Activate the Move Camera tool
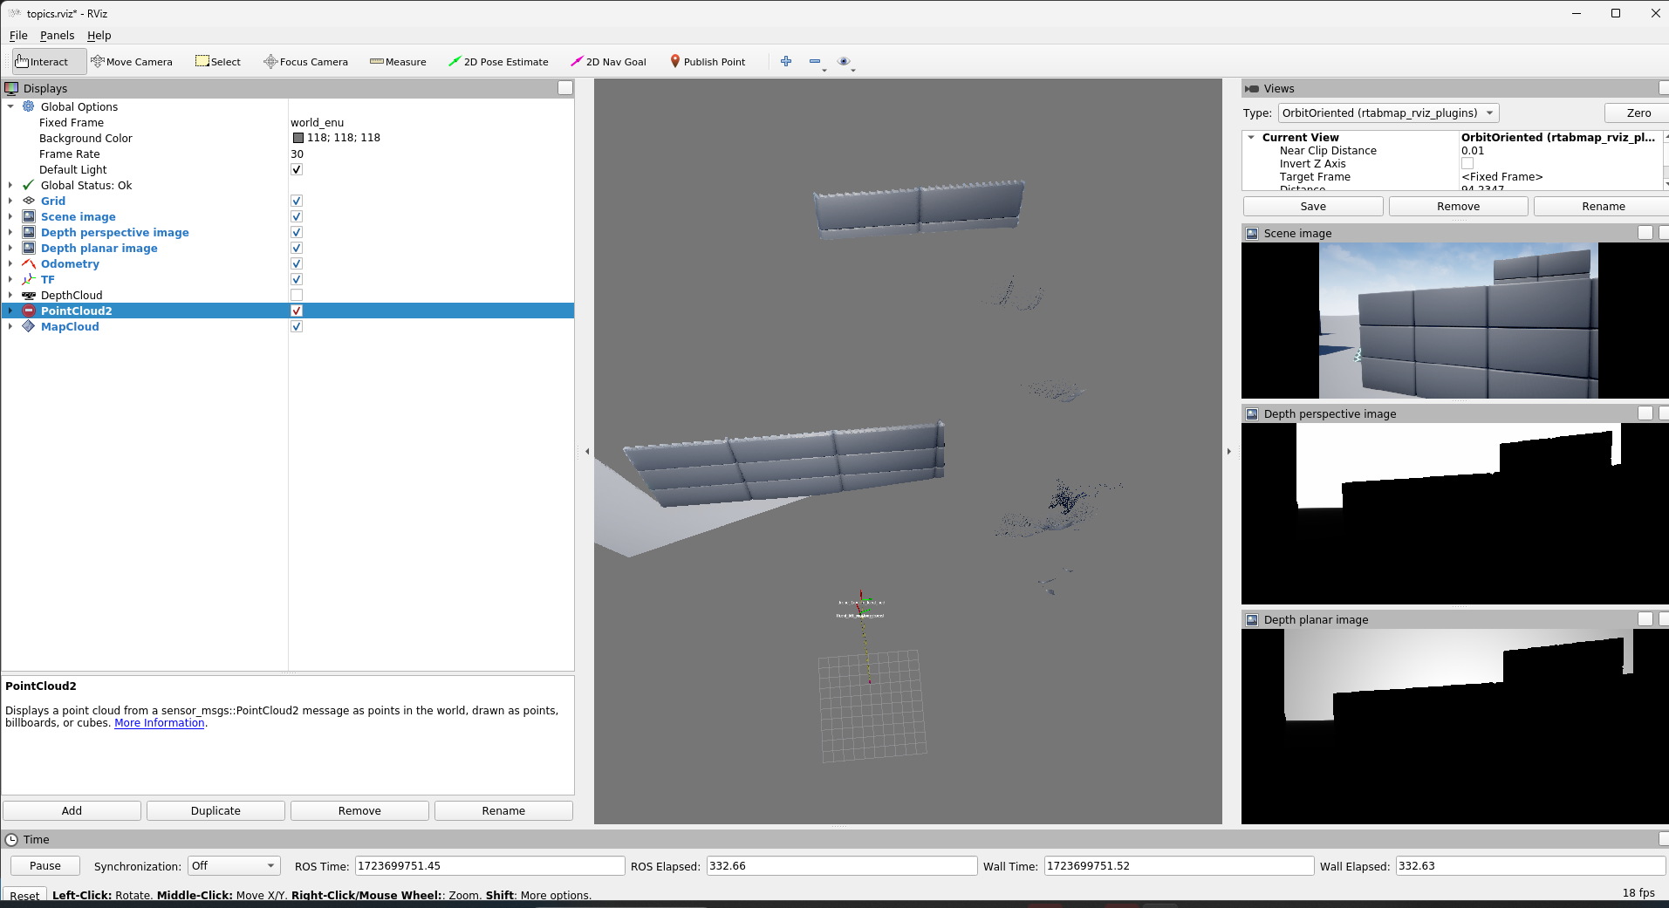 [132, 62]
